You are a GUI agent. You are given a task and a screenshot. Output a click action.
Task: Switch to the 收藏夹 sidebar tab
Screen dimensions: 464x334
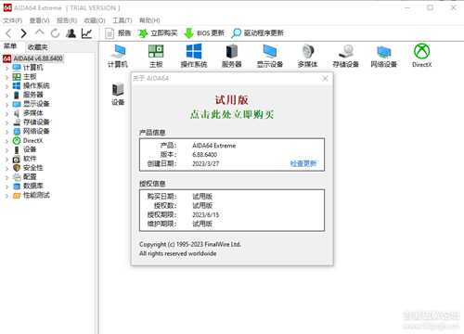pyautogui.click(x=37, y=47)
